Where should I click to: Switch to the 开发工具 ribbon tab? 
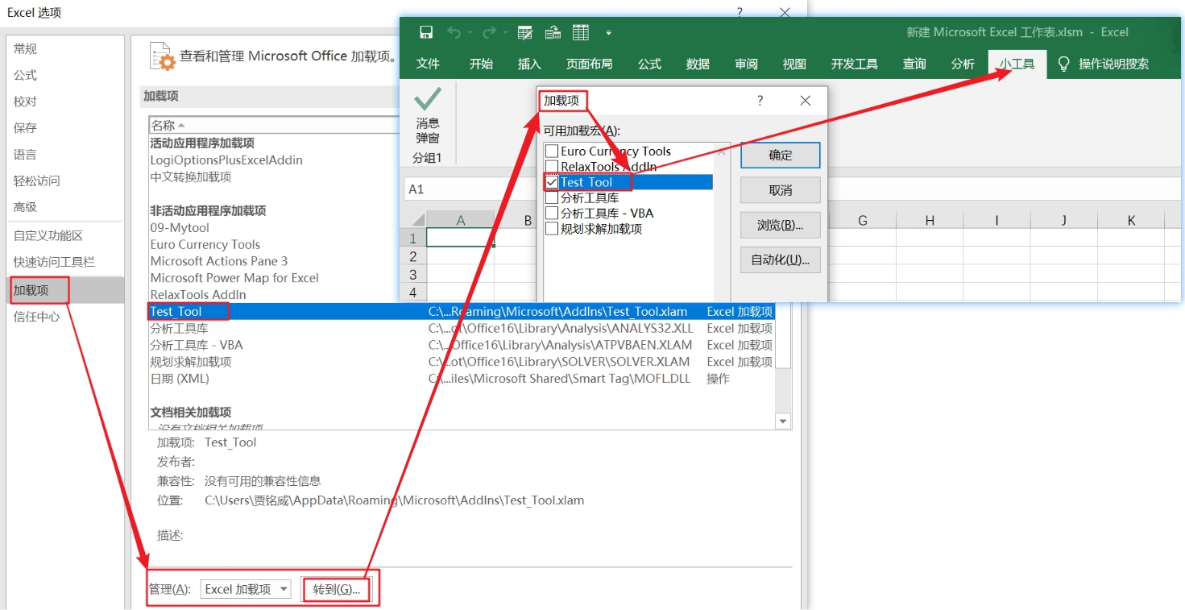click(854, 64)
